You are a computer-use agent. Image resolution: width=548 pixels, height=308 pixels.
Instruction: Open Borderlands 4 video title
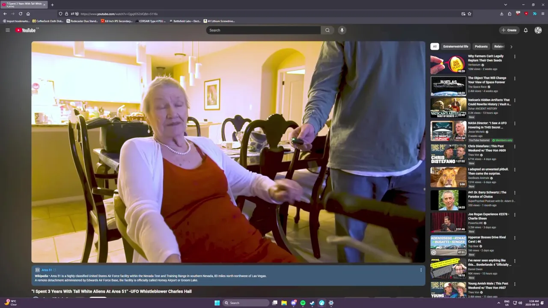click(x=489, y=262)
